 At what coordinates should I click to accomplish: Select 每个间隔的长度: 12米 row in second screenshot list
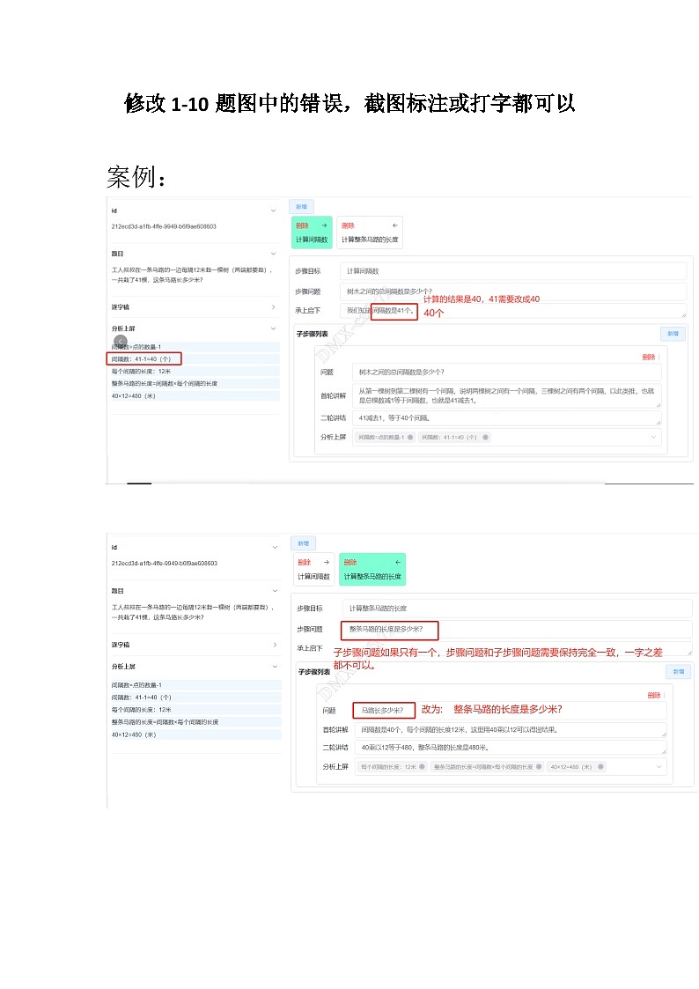coord(196,710)
